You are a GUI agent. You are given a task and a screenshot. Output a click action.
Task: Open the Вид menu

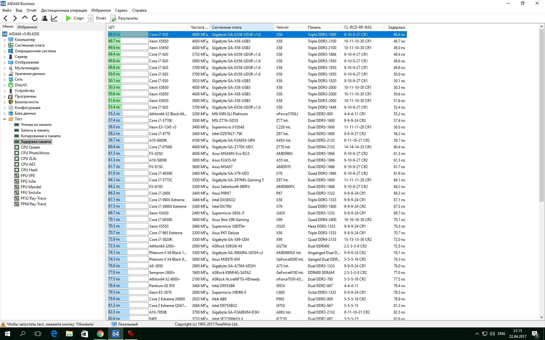click(19, 10)
